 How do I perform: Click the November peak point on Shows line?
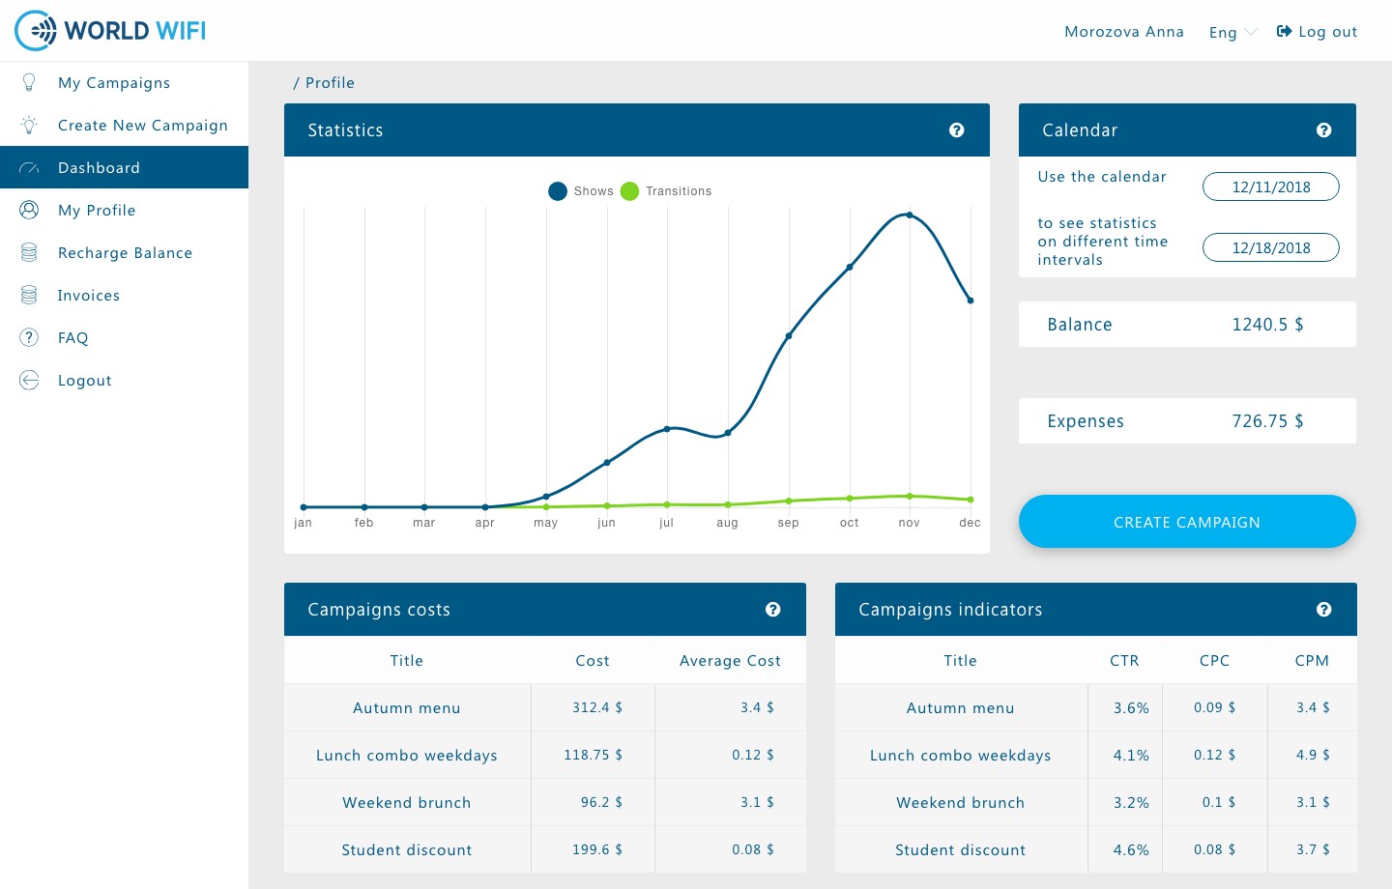pos(910,215)
